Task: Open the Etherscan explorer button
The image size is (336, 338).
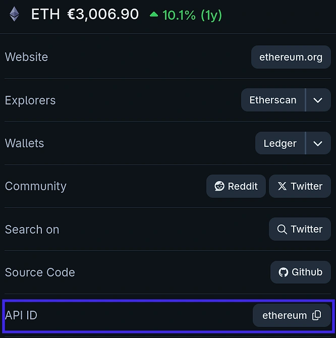Action: pyautogui.click(x=273, y=100)
